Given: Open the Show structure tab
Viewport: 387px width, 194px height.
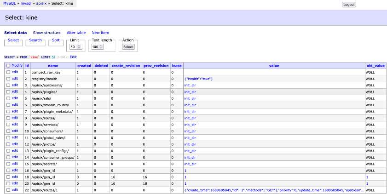Looking at the screenshot, I should pyautogui.click(x=46, y=33).
